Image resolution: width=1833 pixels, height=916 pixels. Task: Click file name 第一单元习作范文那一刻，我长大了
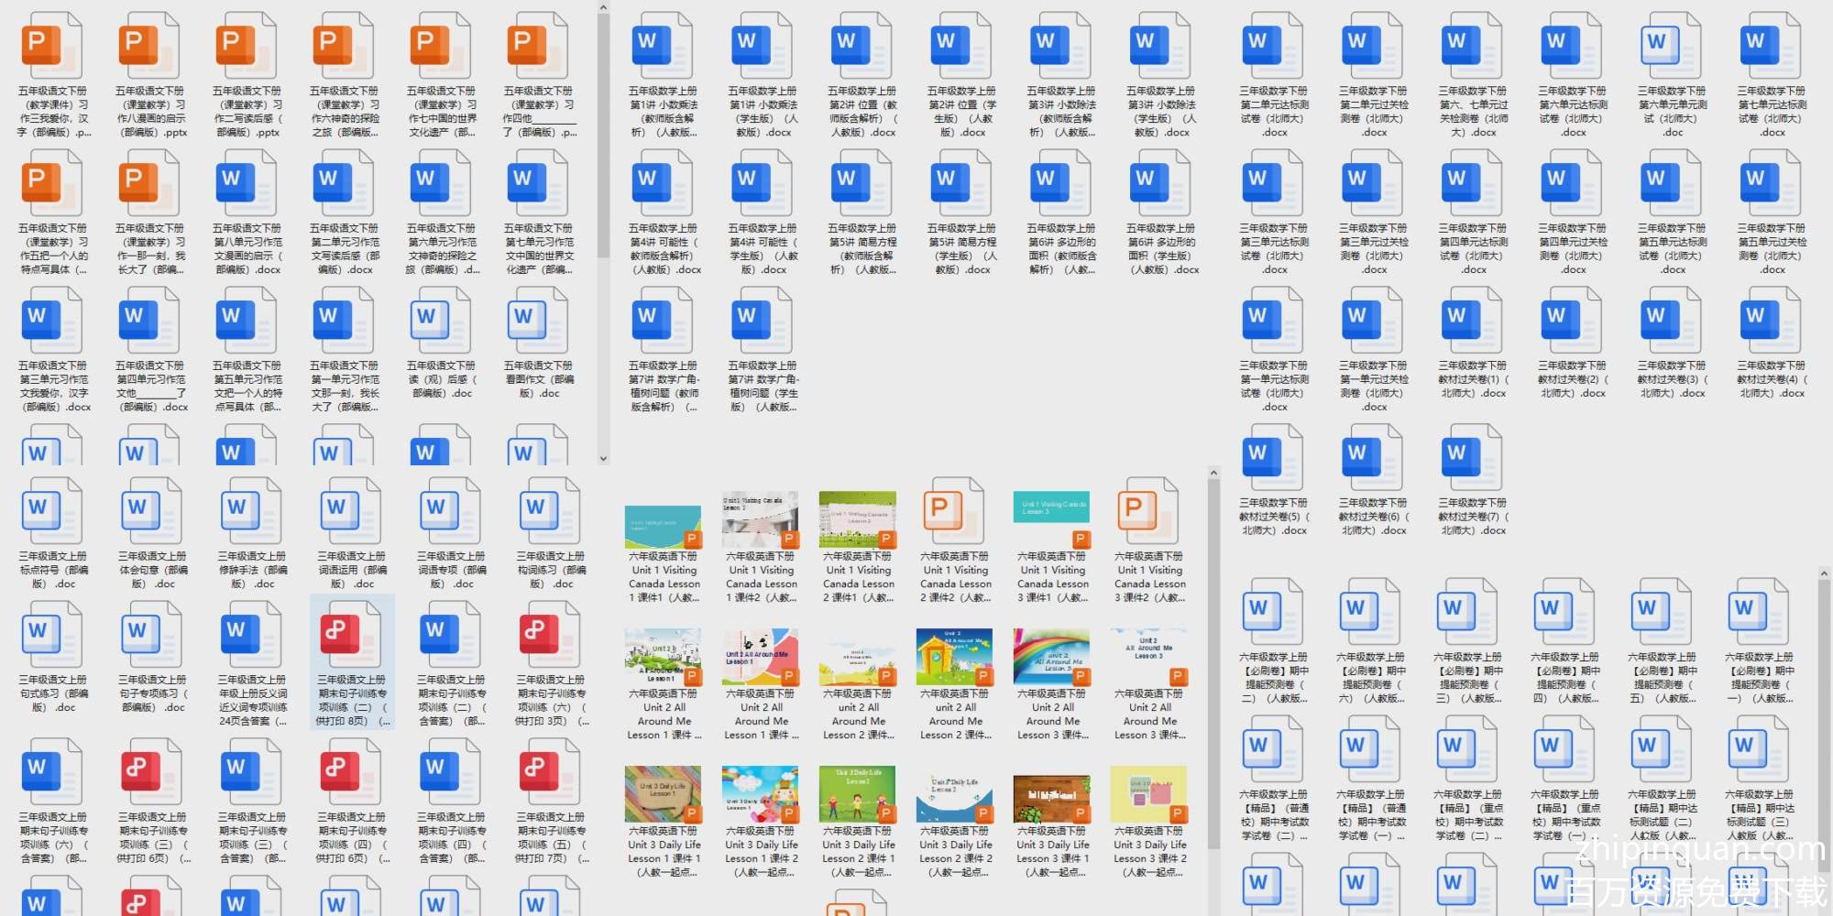[x=345, y=387]
